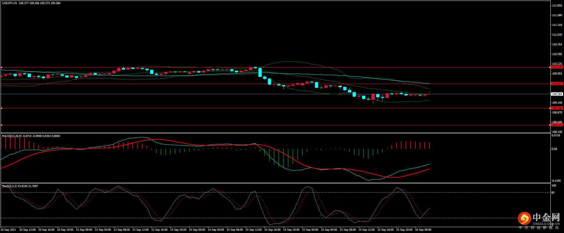Select the red 108.986 price tag

pos(557,108)
